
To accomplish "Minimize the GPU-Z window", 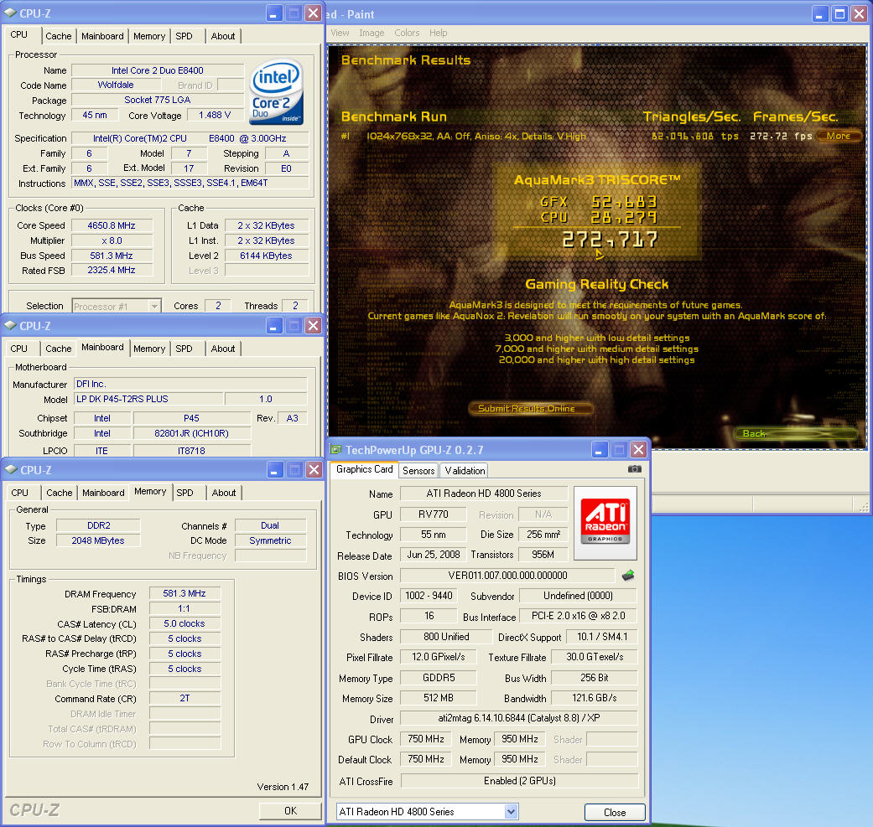I will coord(599,449).
